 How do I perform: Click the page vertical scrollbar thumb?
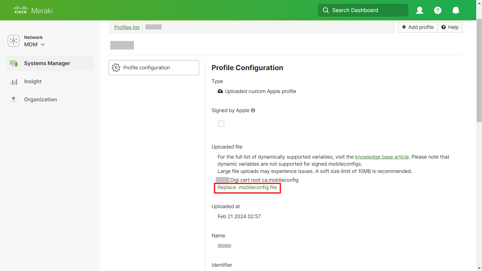[479, 70]
